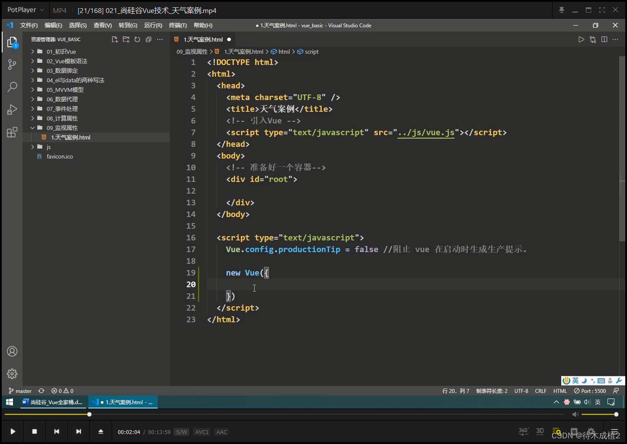The image size is (627, 444).
Task: Run the code with play icon
Action: click(581, 39)
